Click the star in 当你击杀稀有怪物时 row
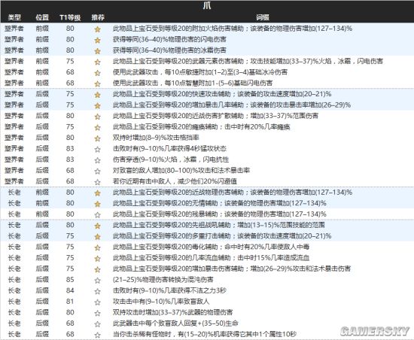The width and height of the screenshot is (414, 340). (x=97, y=335)
